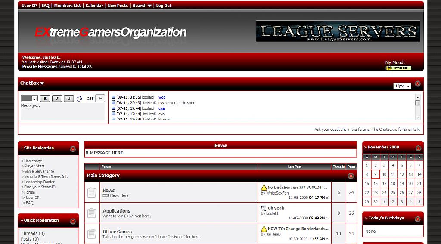Viewport: 441px width, 244px height.
Task: Open the Members List page
Action: point(67,6)
